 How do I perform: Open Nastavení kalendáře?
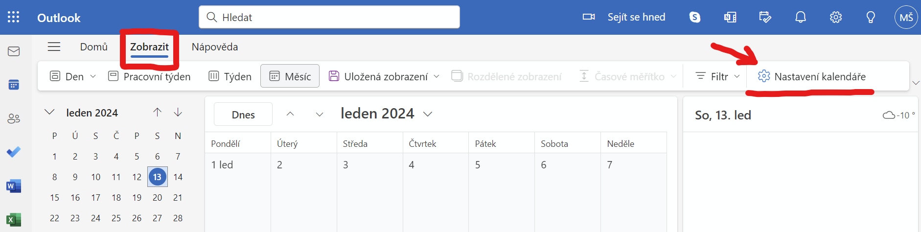coord(812,76)
